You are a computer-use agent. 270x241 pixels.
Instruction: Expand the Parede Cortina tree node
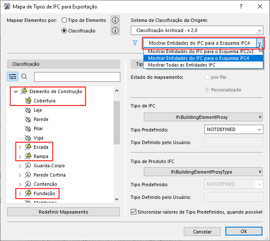tap(20, 175)
